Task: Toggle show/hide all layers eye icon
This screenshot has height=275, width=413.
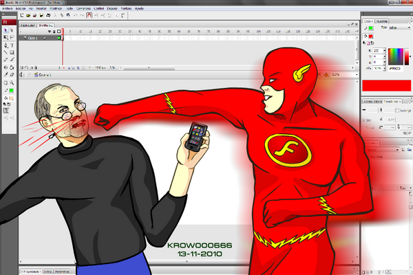Action: [x=50, y=32]
